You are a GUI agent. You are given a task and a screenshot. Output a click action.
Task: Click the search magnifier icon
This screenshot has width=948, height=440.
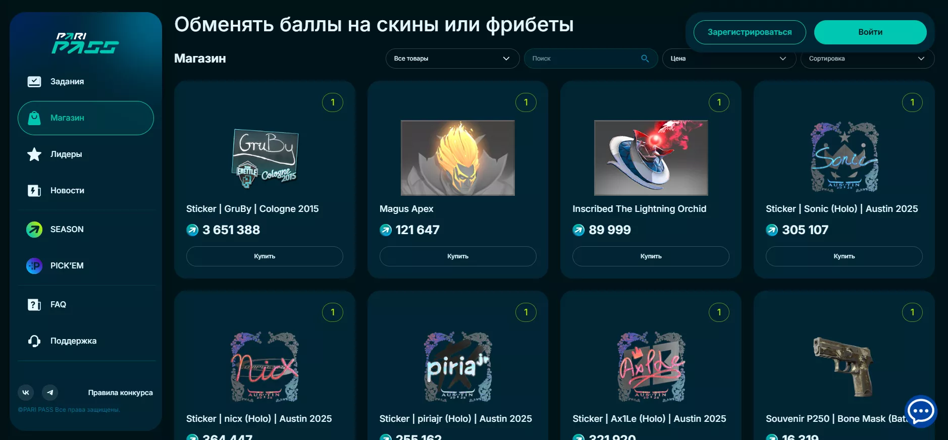pyautogui.click(x=645, y=59)
